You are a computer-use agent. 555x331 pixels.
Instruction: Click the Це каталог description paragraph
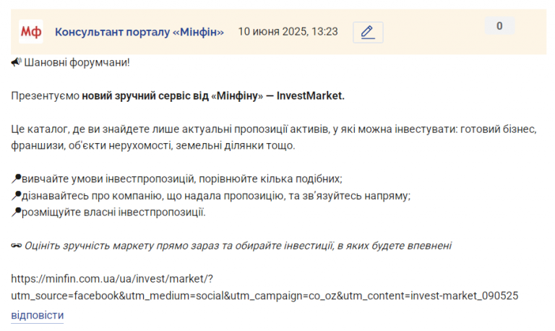274,137
